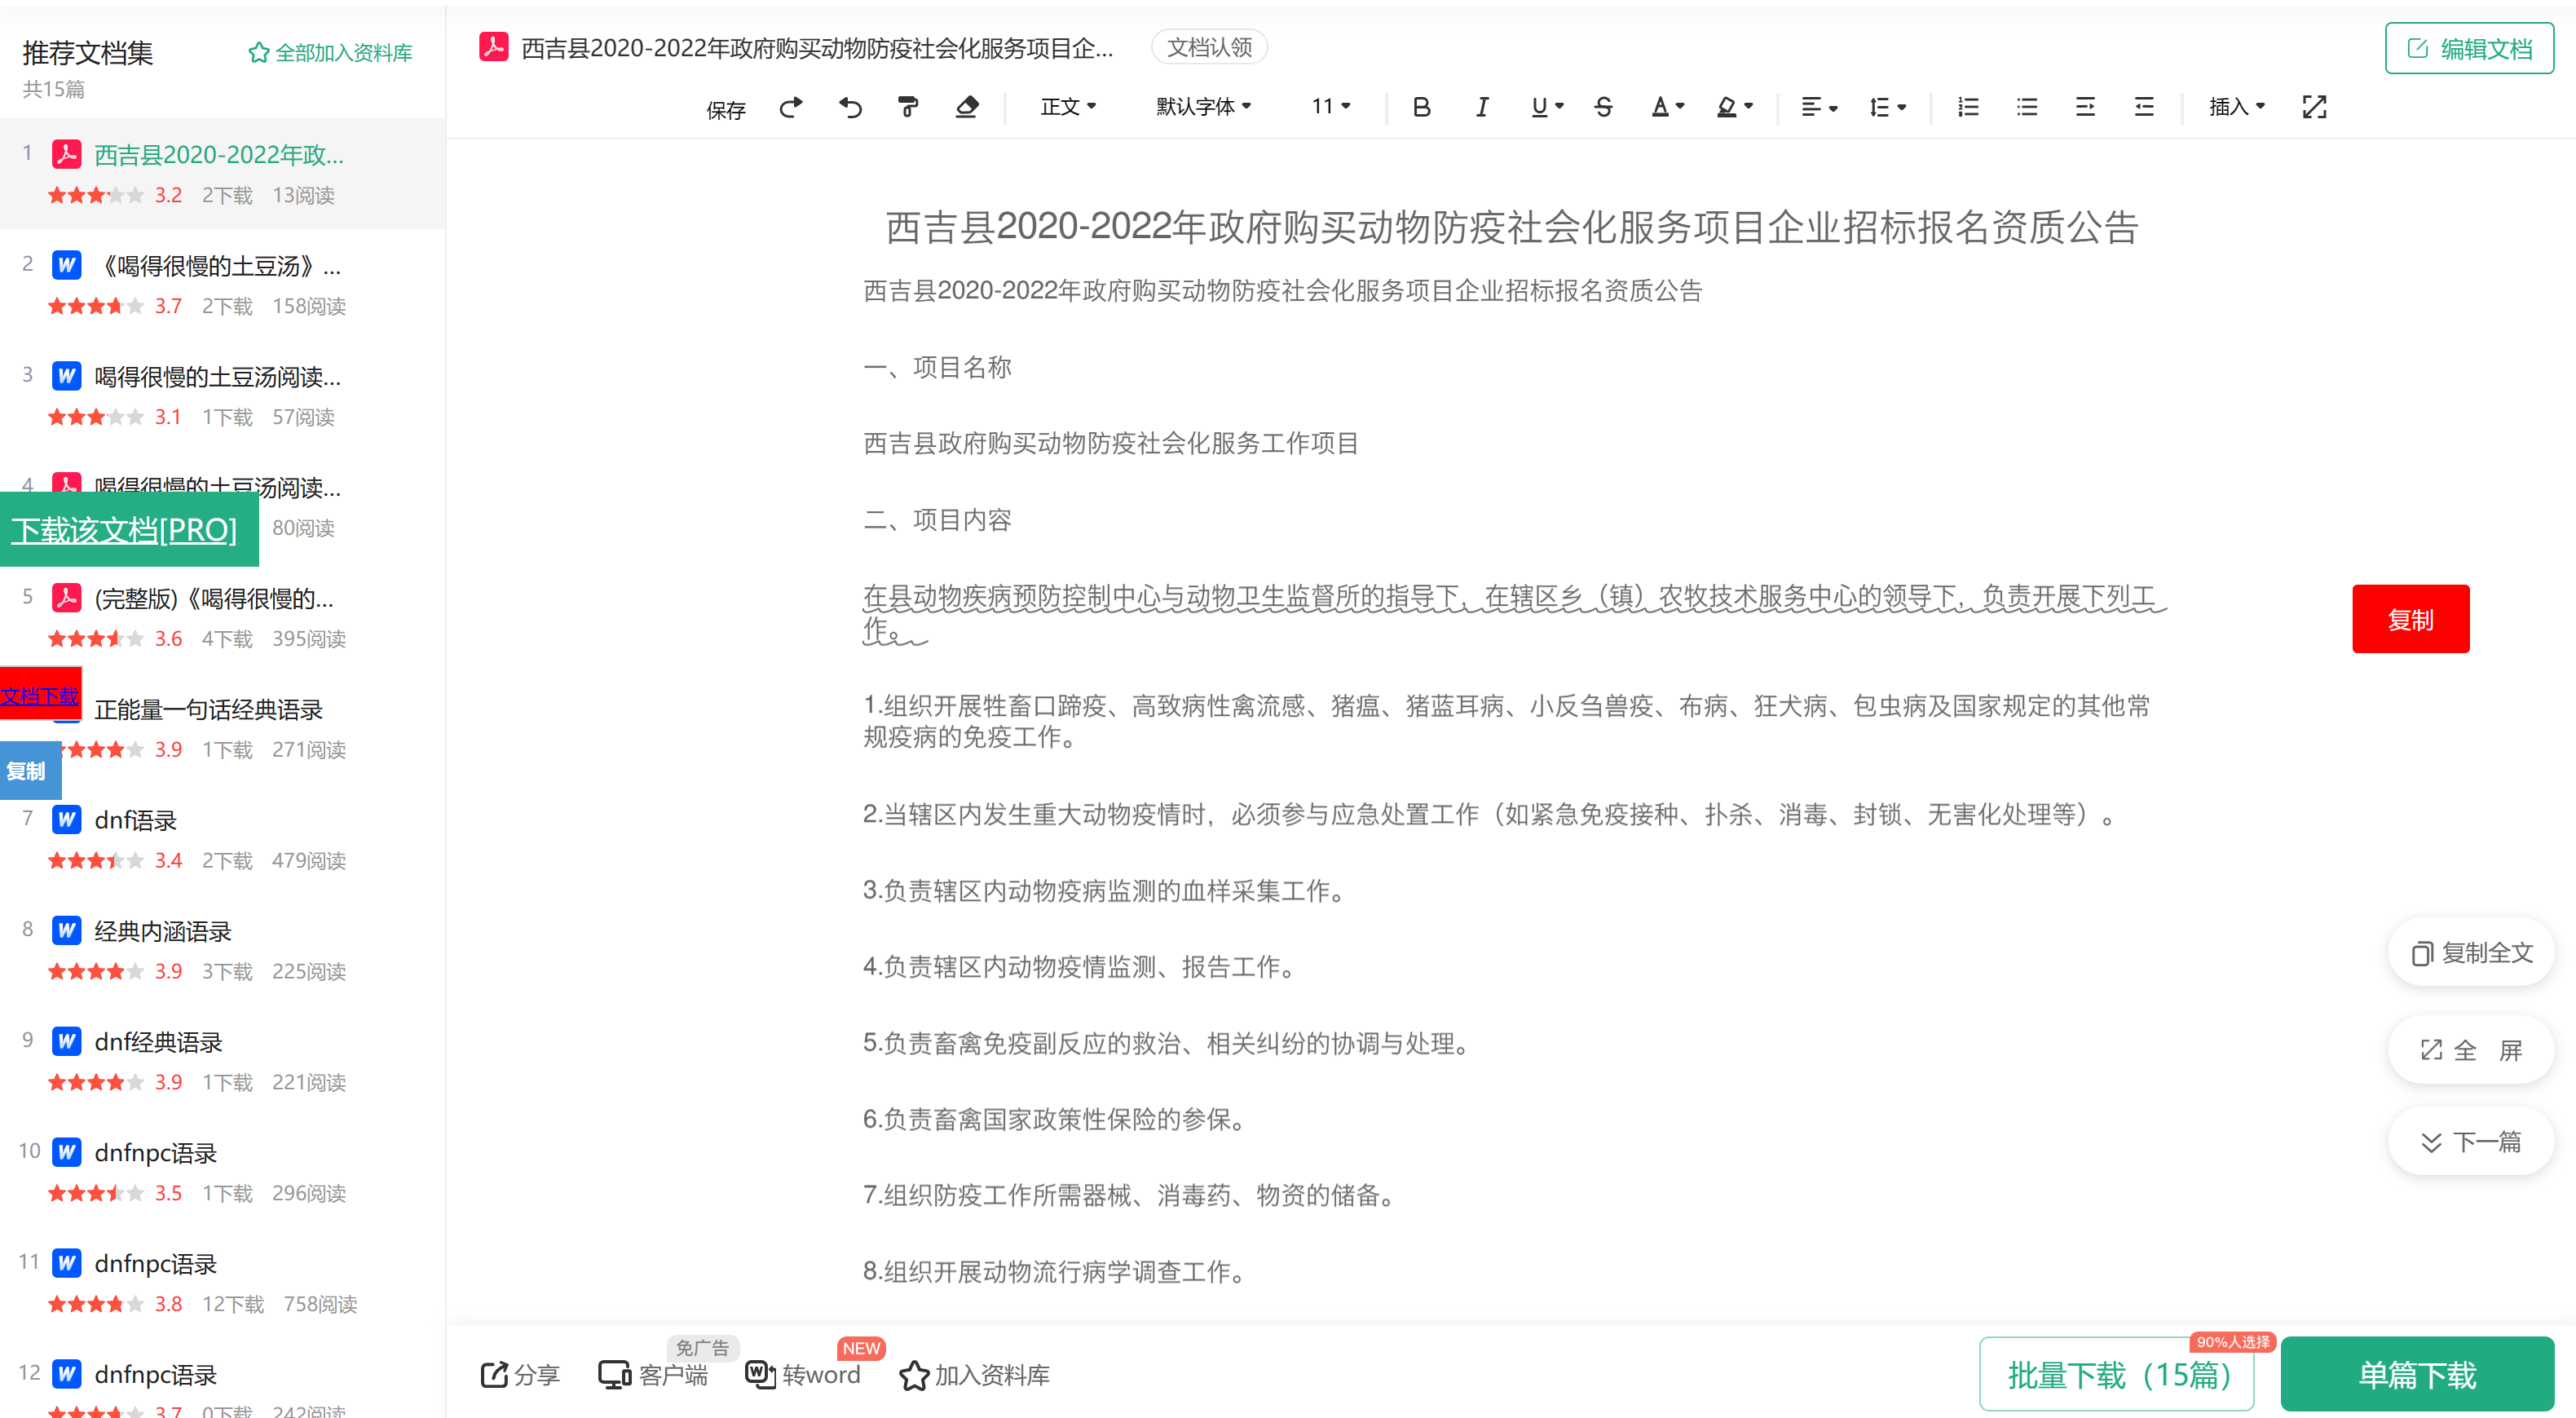Image resolution: width=2576 pixels, height=1418 pixels.
Task: Click the fullscreen expand icon in toolbar
Action: 2314,107
